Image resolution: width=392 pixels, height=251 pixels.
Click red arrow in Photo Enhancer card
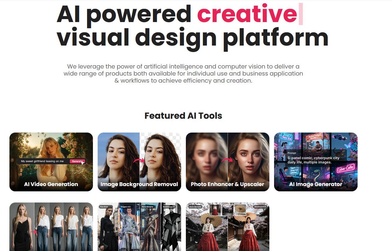pyautogui.click(x=227, y=160)
